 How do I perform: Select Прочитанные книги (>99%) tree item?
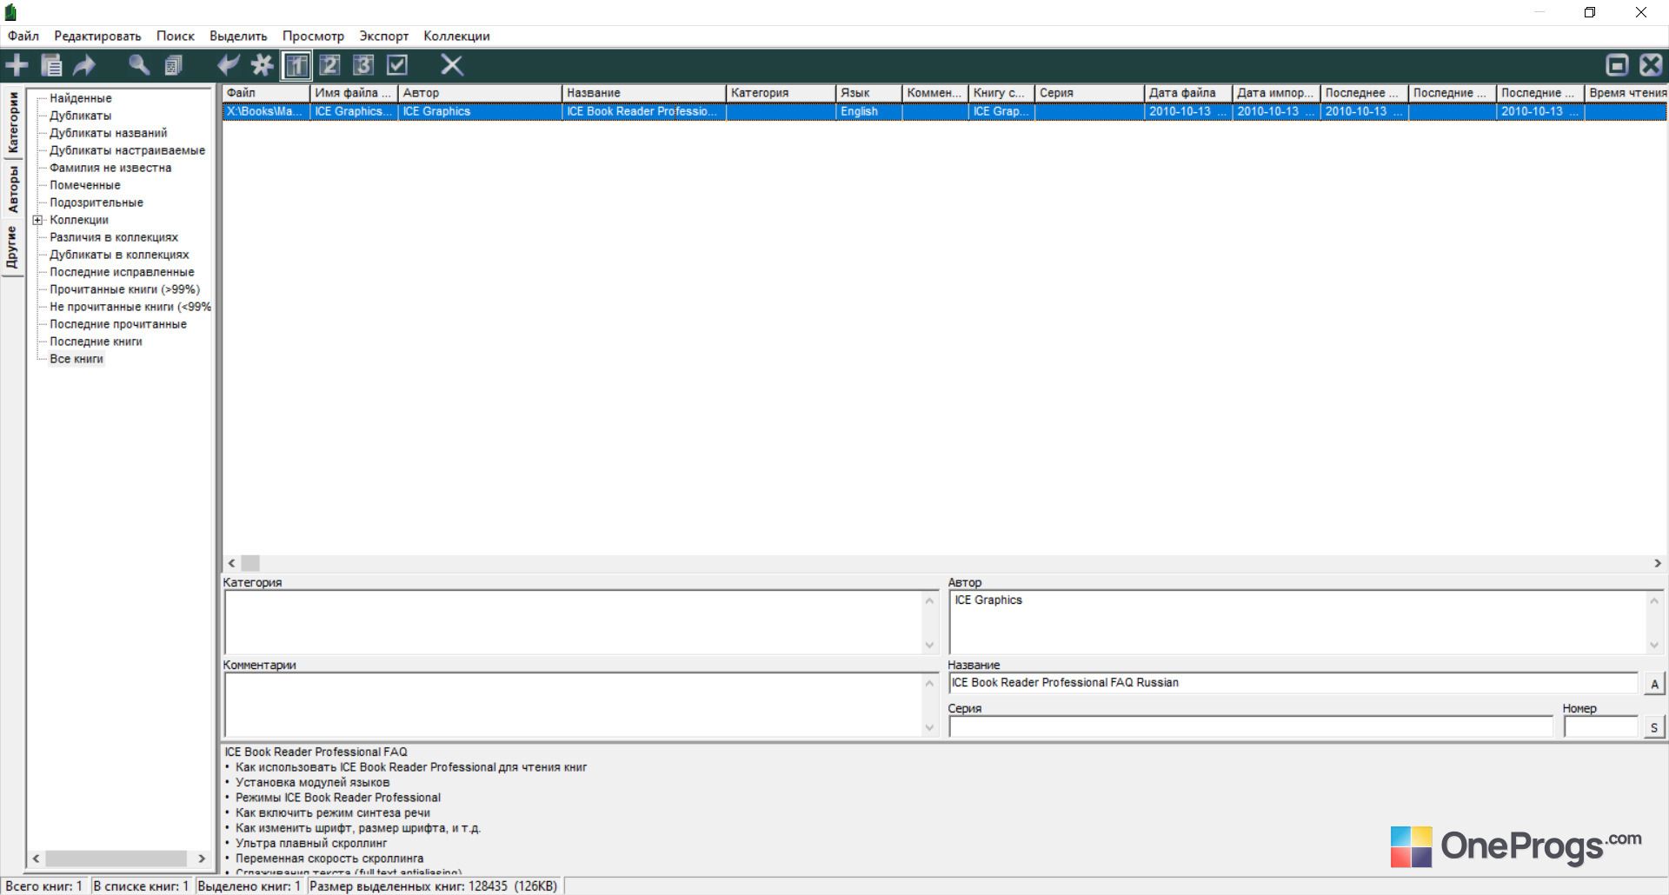(124, 289)
